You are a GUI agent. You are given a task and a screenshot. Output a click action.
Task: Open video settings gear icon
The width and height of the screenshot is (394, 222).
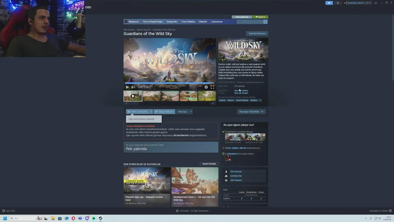point(206,87)
